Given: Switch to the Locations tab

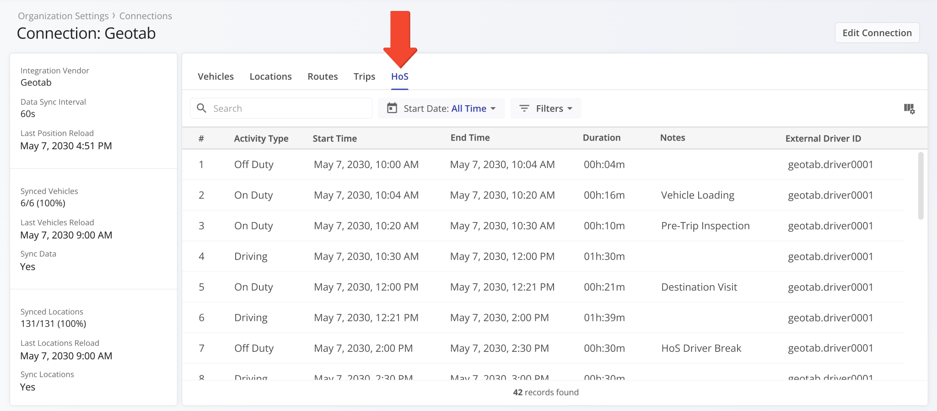Looking at the screenshot, I should 270,76.
